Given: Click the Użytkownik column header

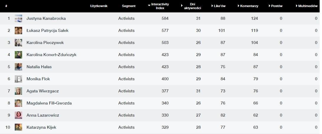Looking at the screenshot, I should pos(99,6).
